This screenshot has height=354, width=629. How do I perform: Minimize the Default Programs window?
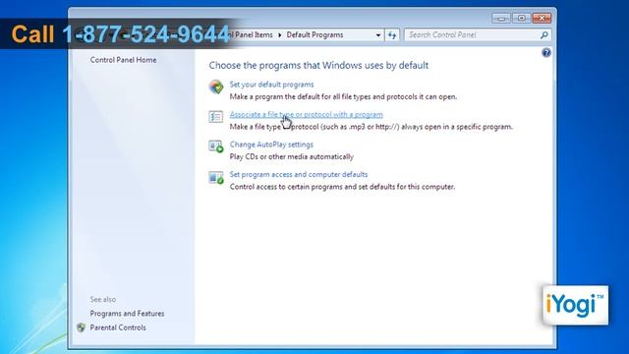501,18
